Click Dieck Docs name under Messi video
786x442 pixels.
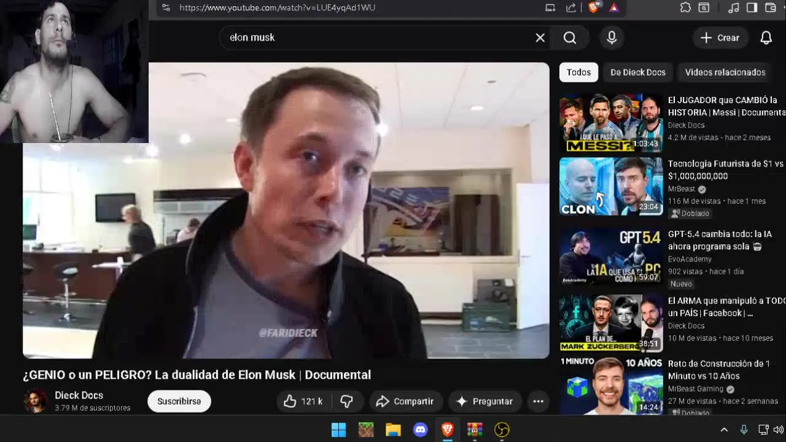click(x=686, y=125)
